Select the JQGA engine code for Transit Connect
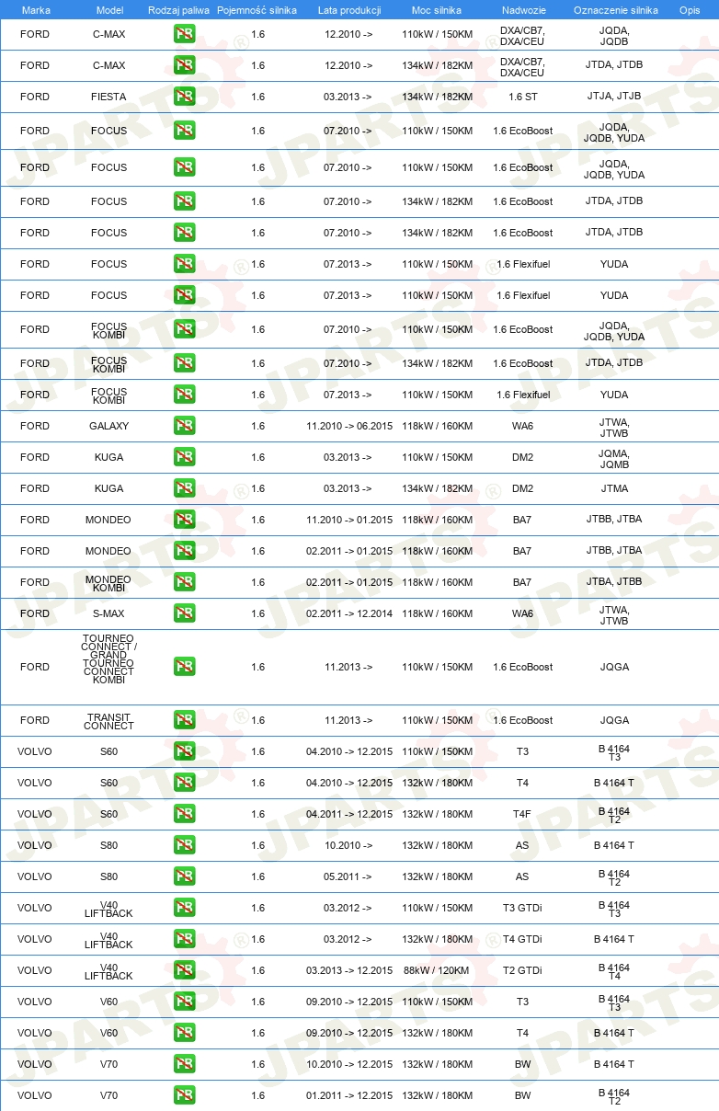Viewport: 719px width, 1111px height. click(x=614, y=720)
